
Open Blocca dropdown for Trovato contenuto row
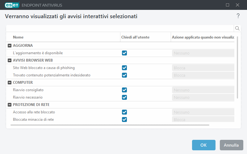click(203, 75)
